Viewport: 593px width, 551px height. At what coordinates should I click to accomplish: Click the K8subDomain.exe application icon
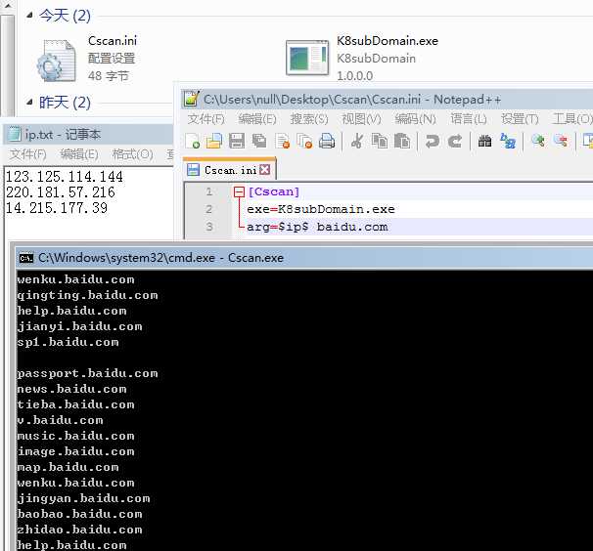tap(307, 58)
